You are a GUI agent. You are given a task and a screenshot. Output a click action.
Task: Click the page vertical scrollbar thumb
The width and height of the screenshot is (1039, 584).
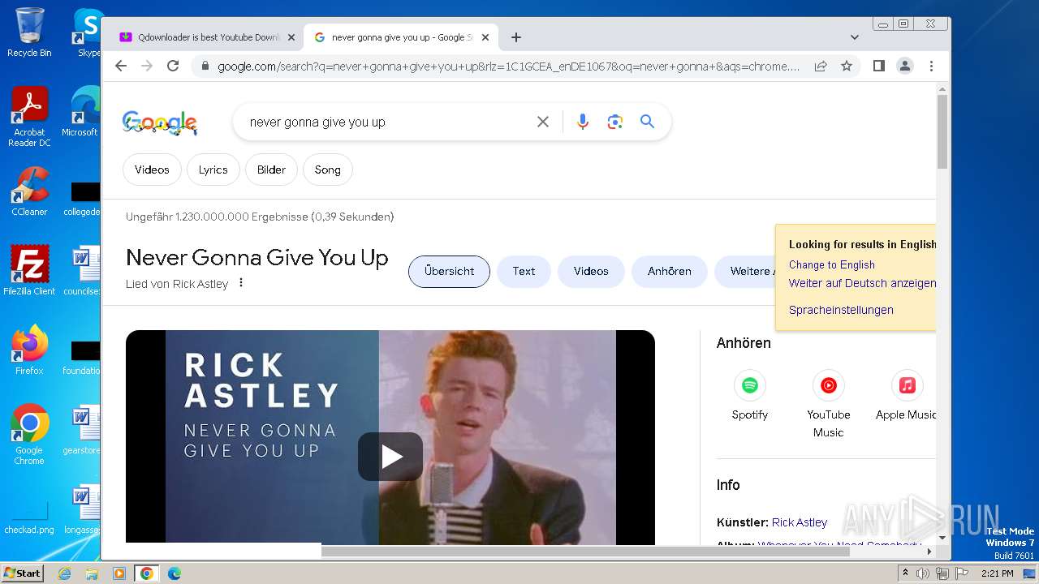942,131
